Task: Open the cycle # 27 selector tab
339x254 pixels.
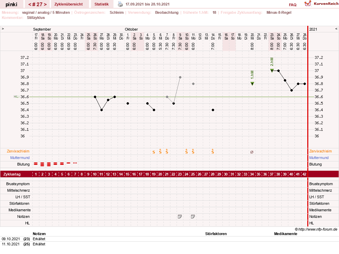Action: tap(37, 4)
